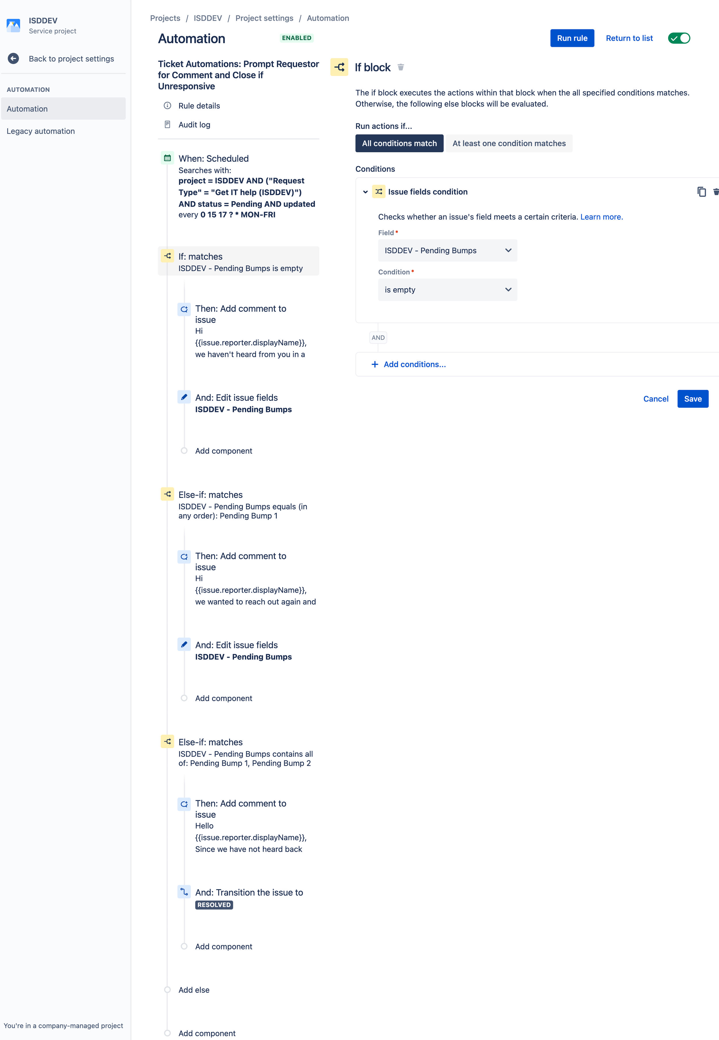The image size is (719, 1040).
Task: Click the Pending Bump 1 Else-if branch icon
Action: 167,494
